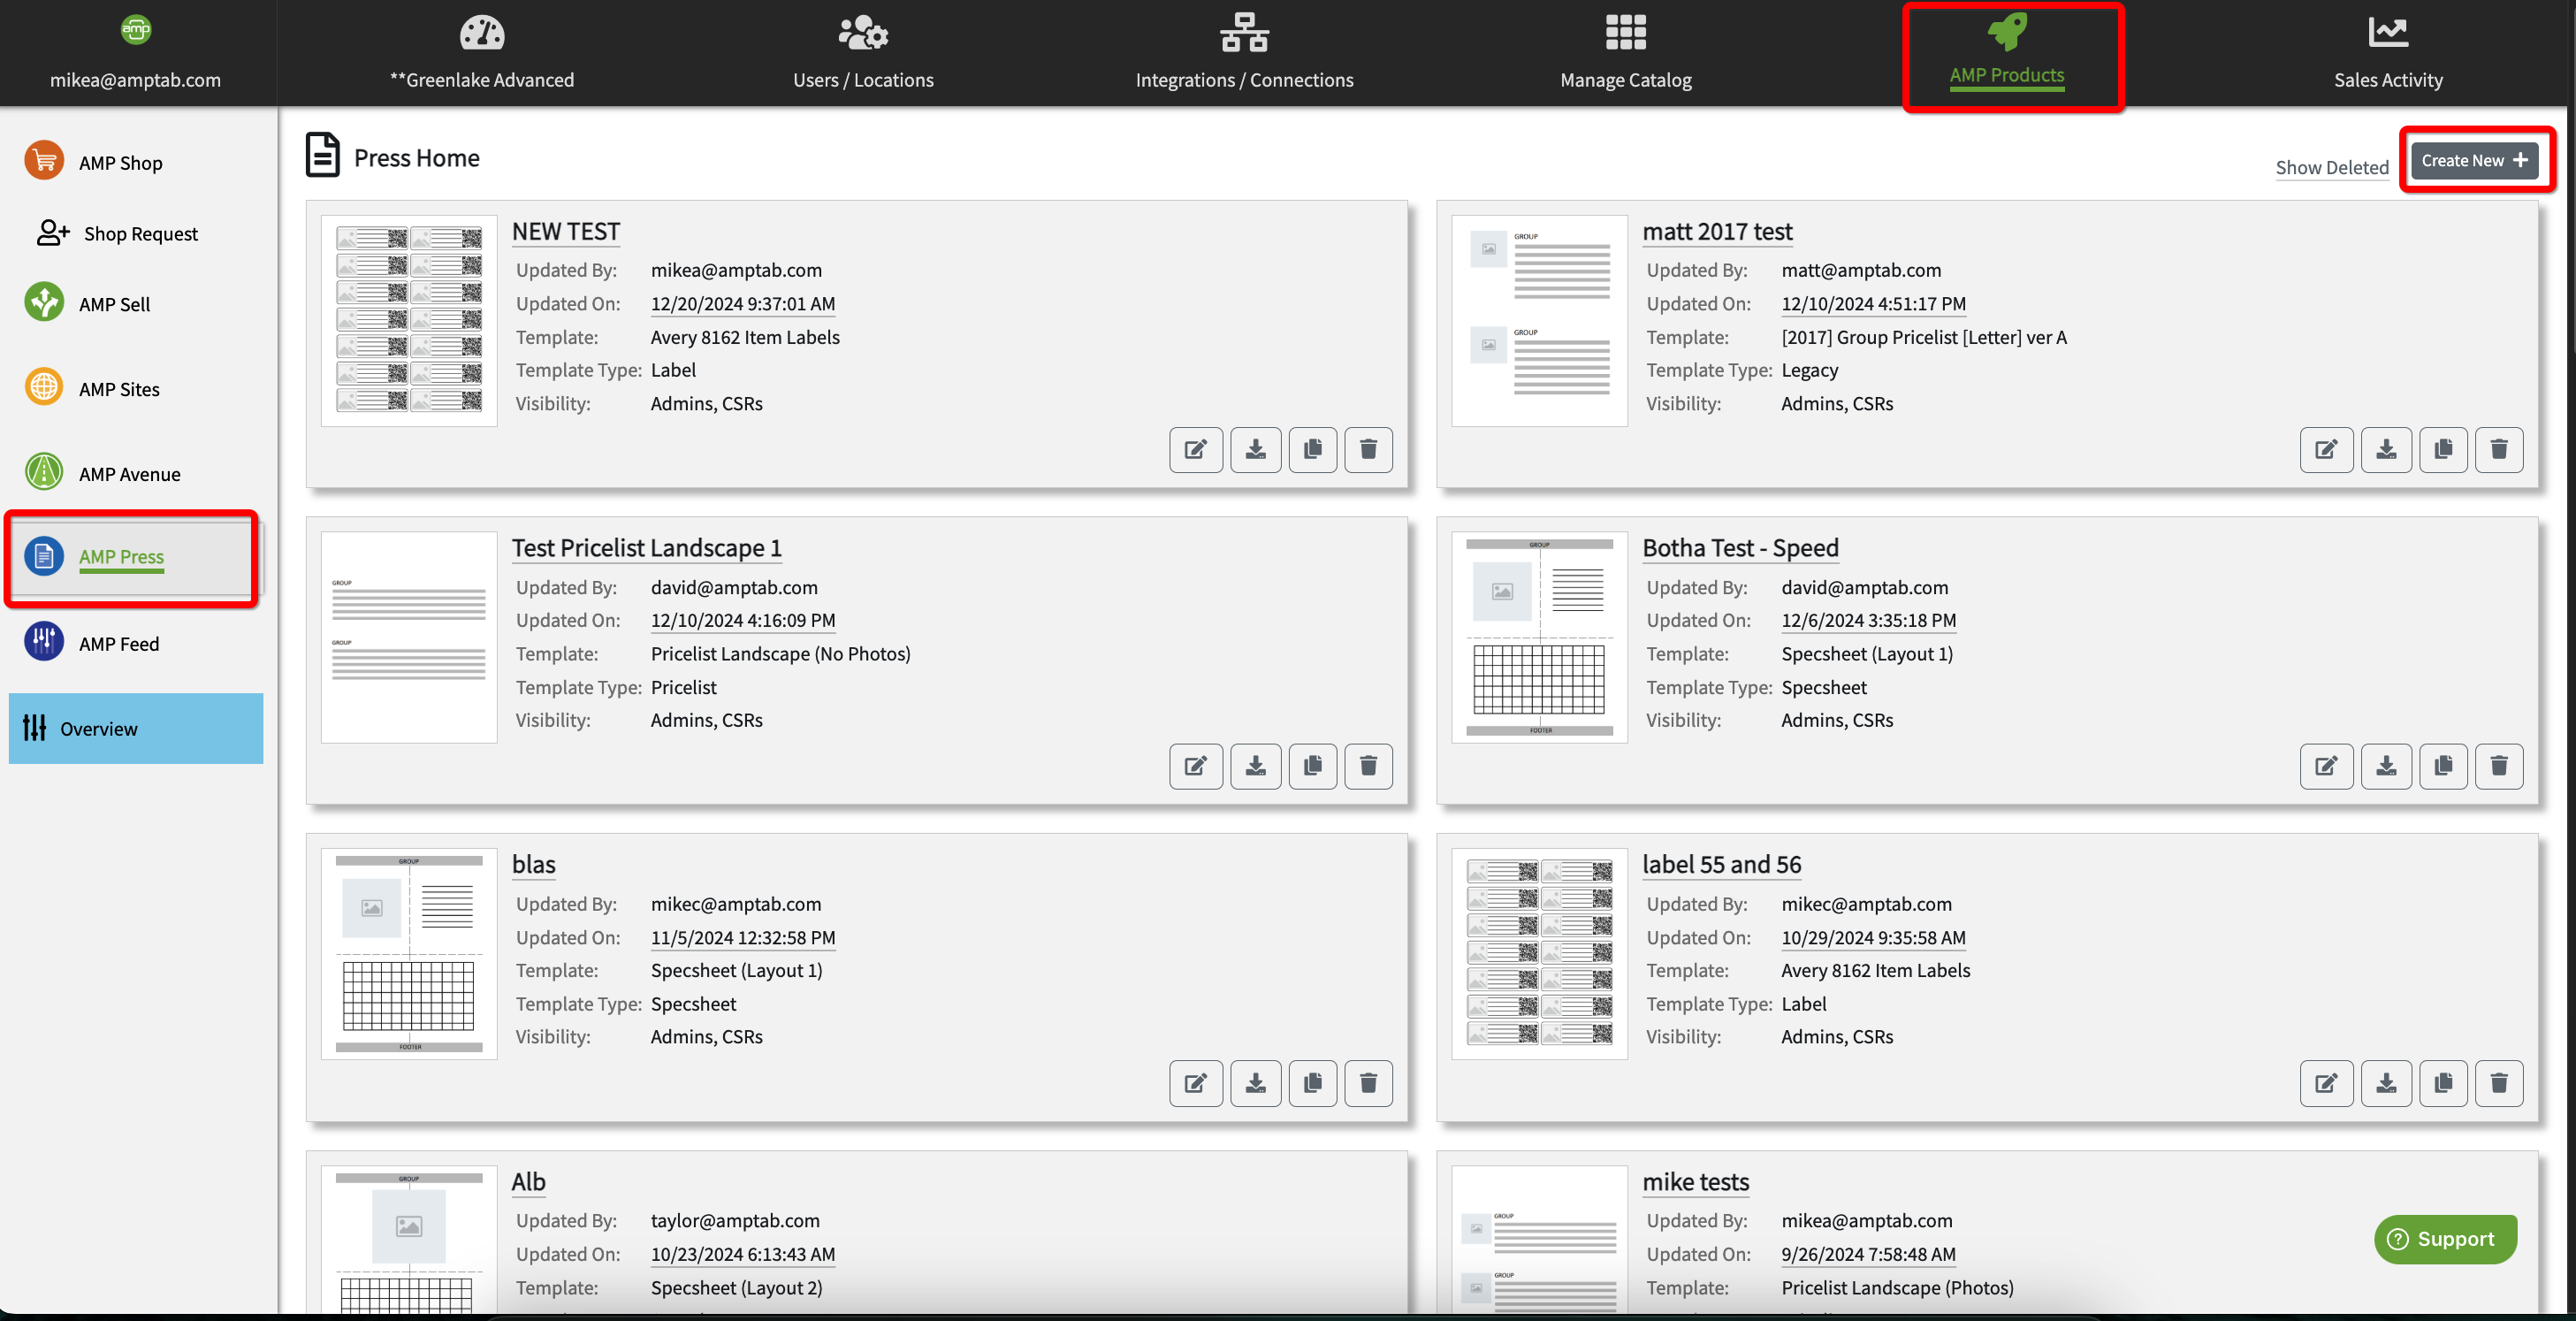
Task: Open AMP Shop from the sidebar
Action: (x=120, y=163)
